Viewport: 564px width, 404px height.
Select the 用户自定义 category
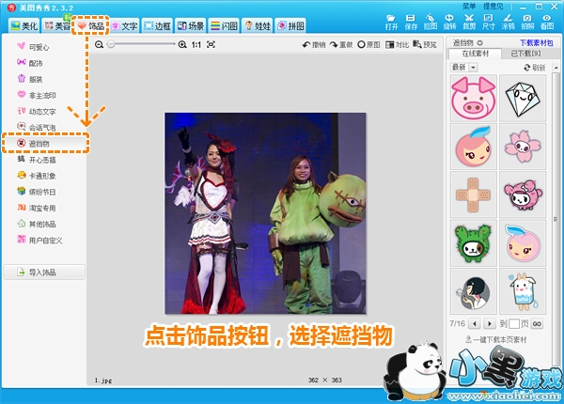(x=39, y=241)
